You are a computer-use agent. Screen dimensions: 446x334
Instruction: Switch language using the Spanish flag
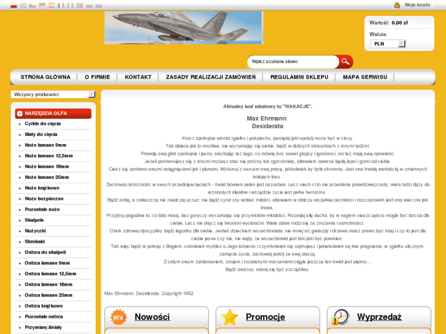(52, 6)
